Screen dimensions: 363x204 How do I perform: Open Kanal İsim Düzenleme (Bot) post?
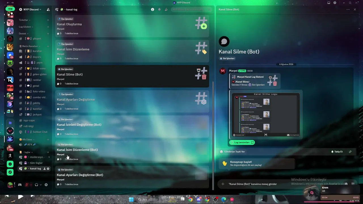(x=132, y=152)
